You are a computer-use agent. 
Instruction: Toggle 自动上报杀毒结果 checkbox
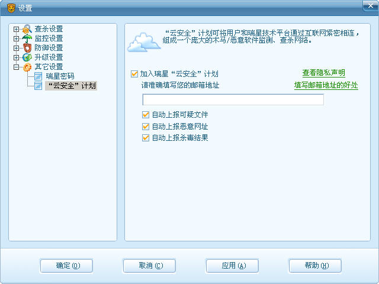146,138
